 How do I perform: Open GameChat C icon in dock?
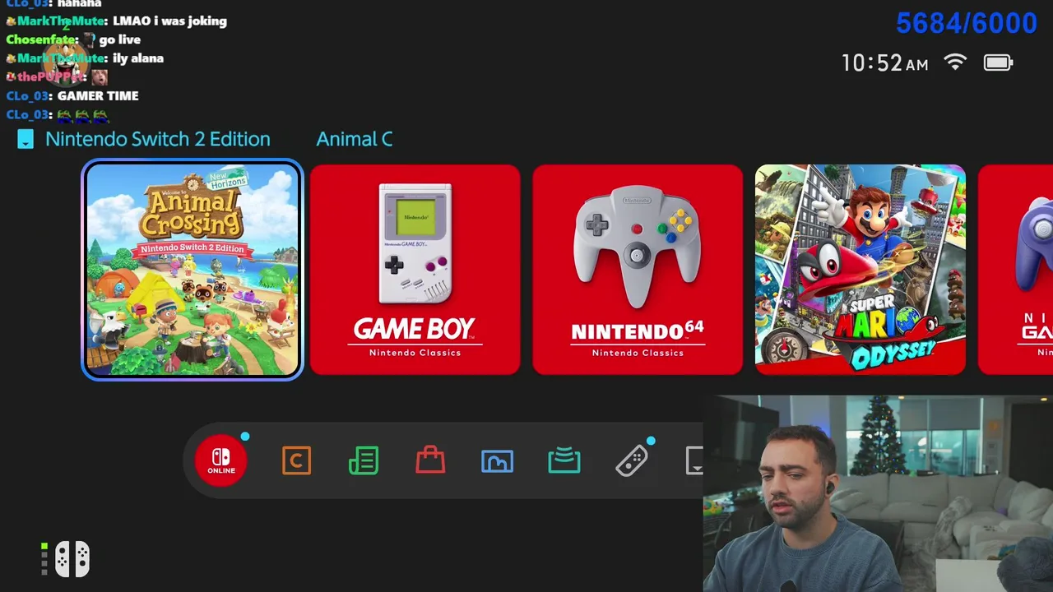point(296,460)
